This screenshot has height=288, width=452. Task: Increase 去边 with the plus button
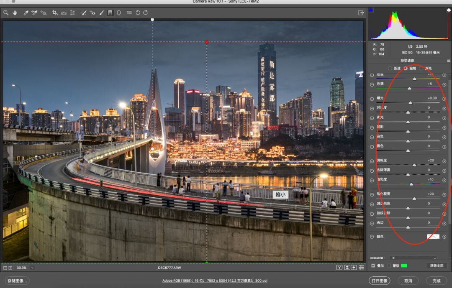(444, 224)
